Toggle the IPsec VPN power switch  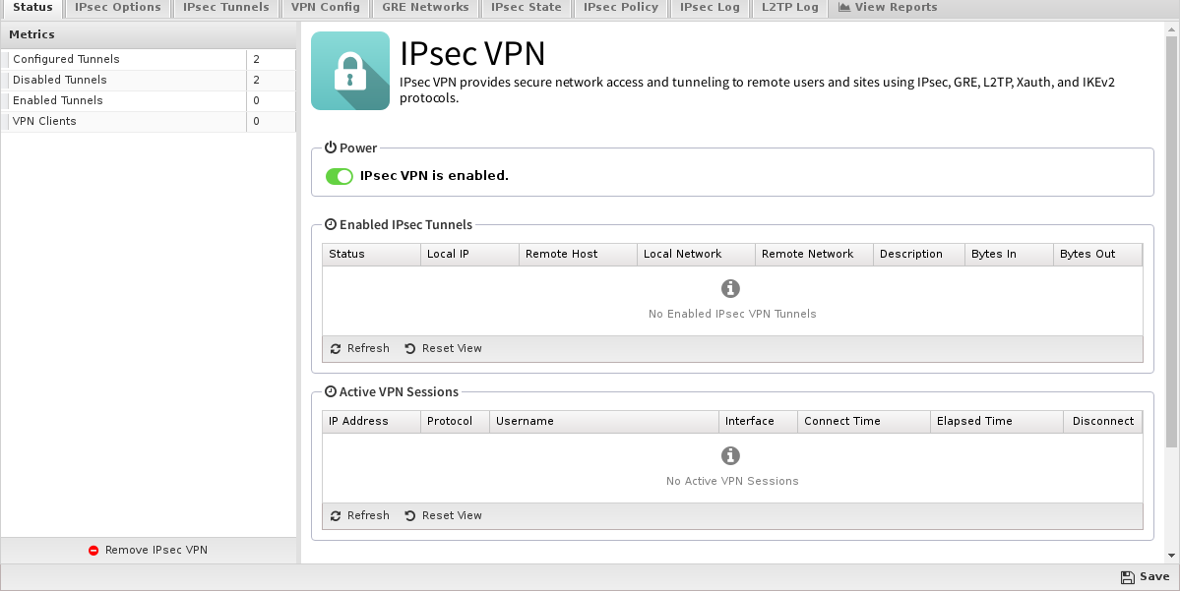coord(340,176)
